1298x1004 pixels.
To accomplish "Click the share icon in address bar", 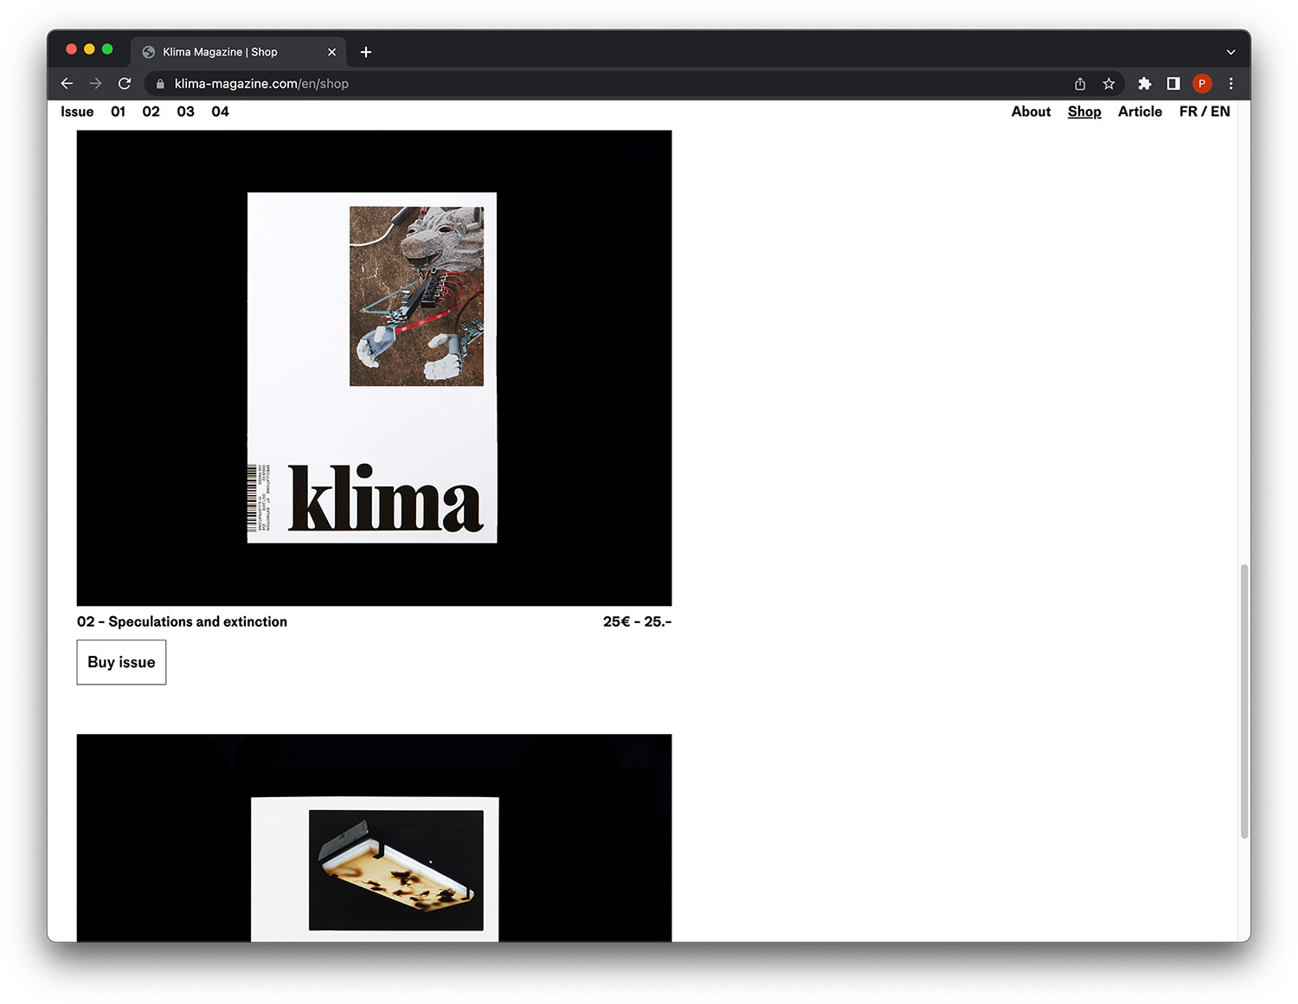I will [1080, 84].
